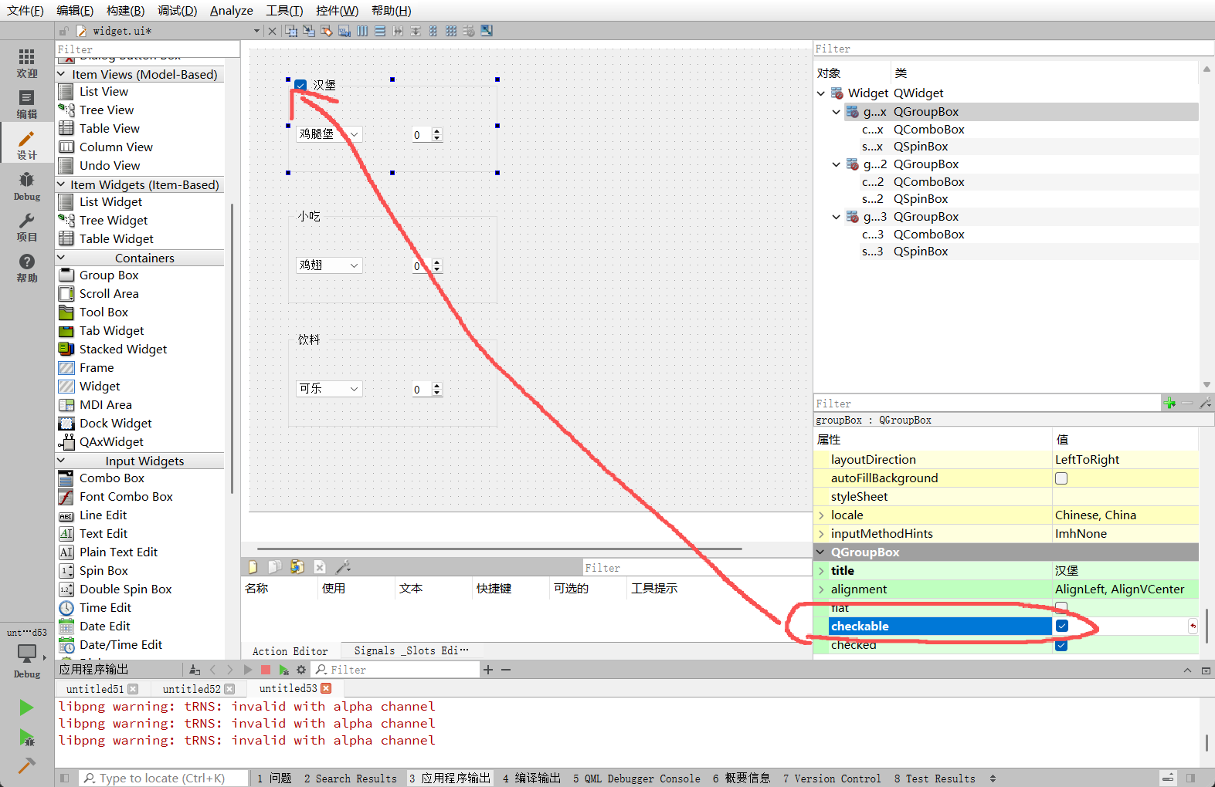Switch to Signals _Slots Editor tab

(x=411, y=651)
